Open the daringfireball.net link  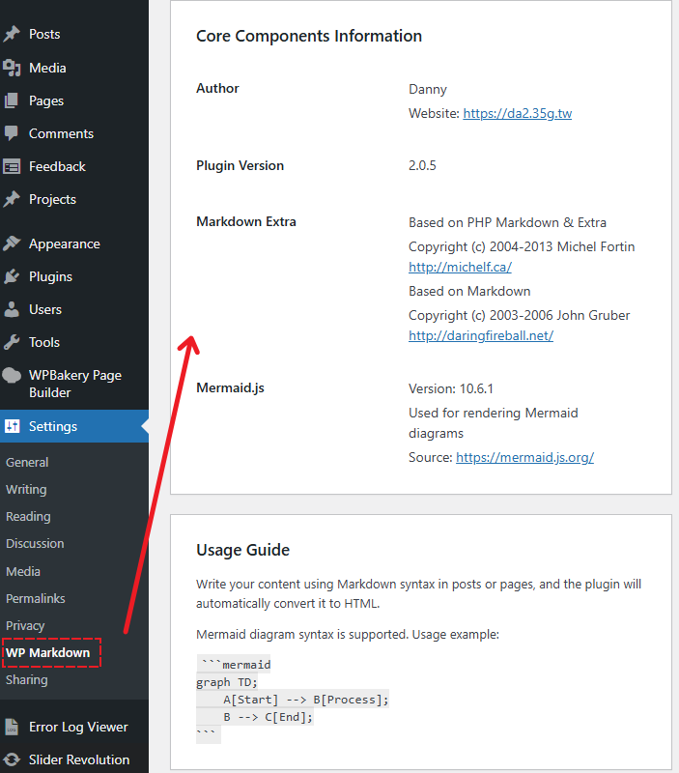point(481,335)
